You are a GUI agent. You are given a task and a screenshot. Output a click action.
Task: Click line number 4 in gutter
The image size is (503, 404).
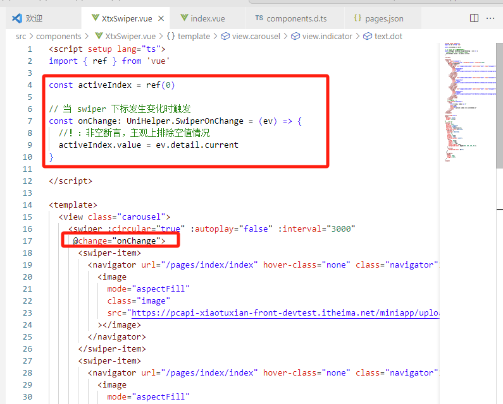(x=30, y=85)
